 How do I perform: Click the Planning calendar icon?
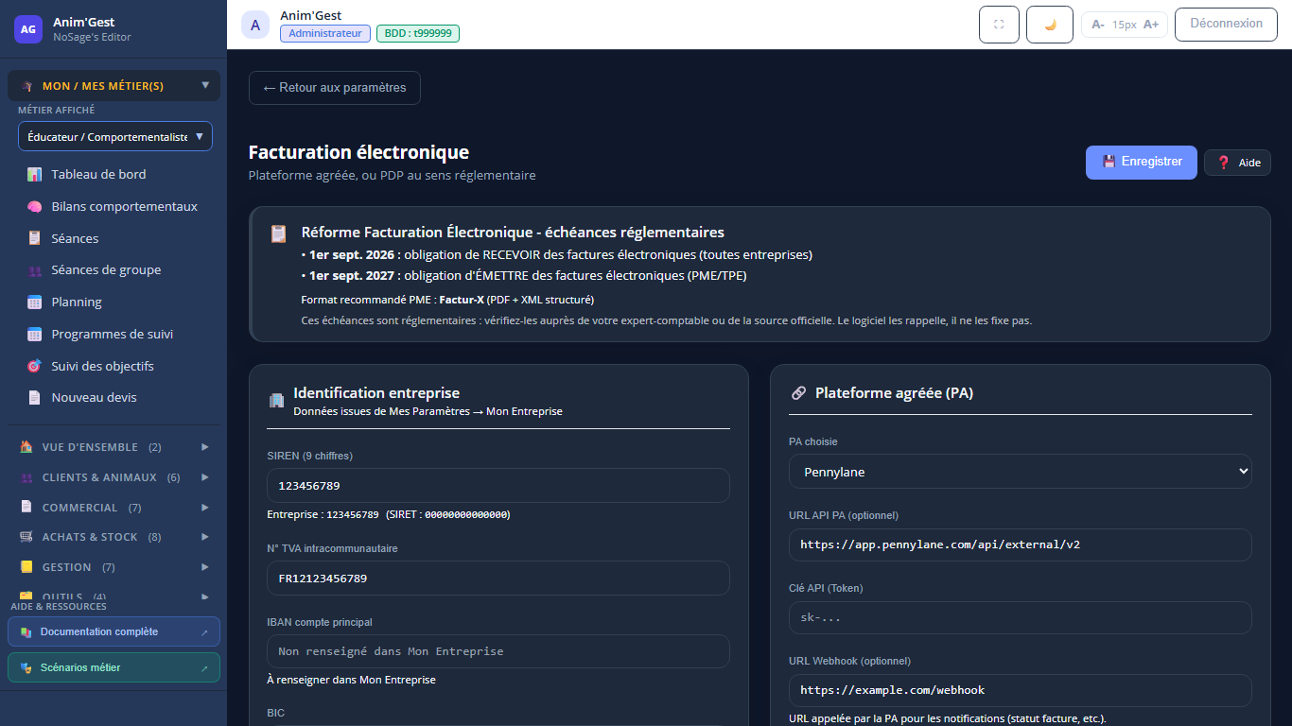click(x=34, y=302)
